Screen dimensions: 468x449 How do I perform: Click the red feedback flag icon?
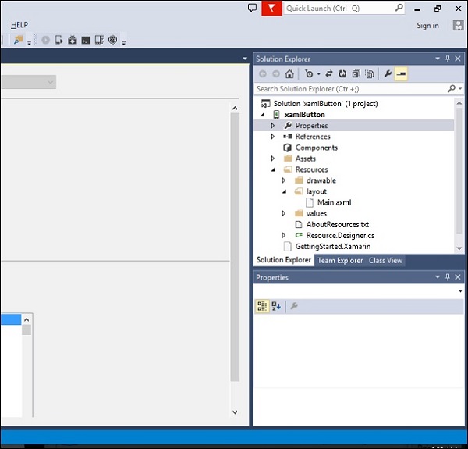click(271, 9)
